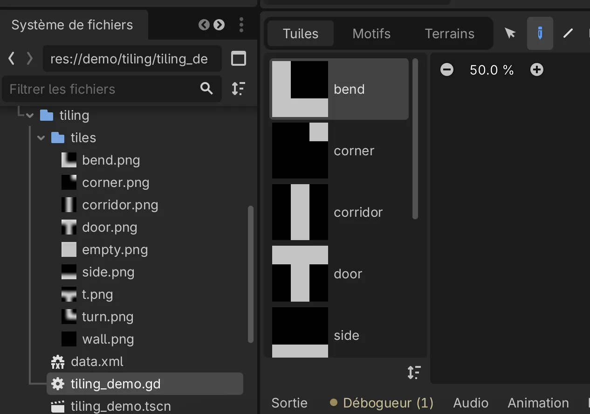Viewport: 590px width, 414px height.
Task: Click the tiling folder icon
Action: 47,115
